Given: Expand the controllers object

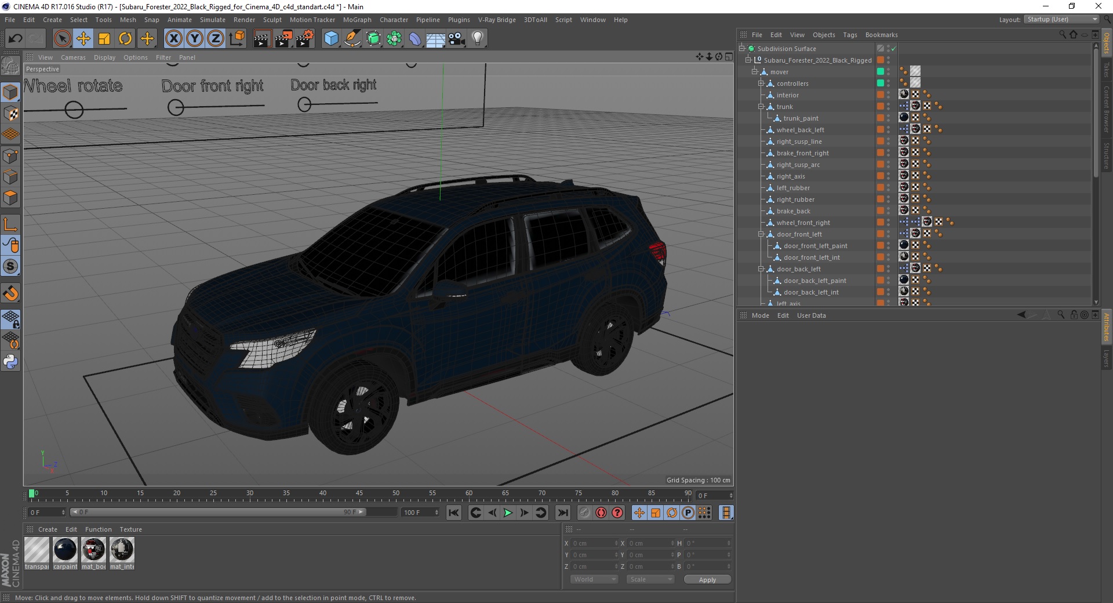Looking at the screenshot, I should coord(761,83).
